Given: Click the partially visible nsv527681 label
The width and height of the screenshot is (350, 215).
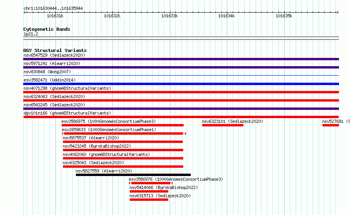Looking at the screenshot, I should pos(336,121).
